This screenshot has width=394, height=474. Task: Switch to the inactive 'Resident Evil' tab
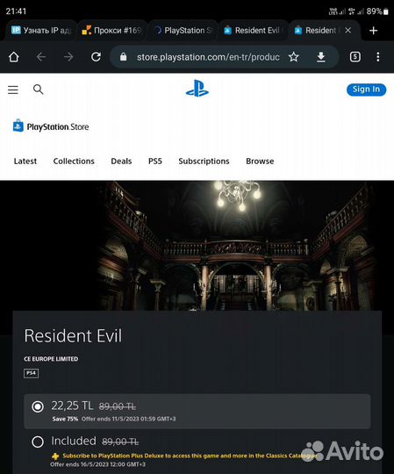click(254, 30)
